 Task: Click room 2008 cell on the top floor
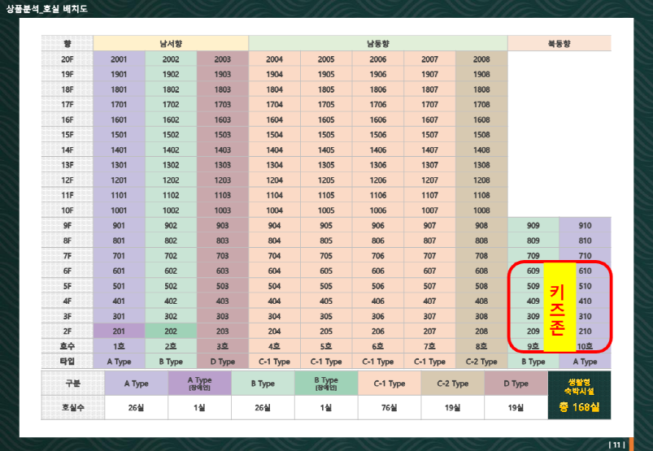pyautogui.click(x=481, y=59)
